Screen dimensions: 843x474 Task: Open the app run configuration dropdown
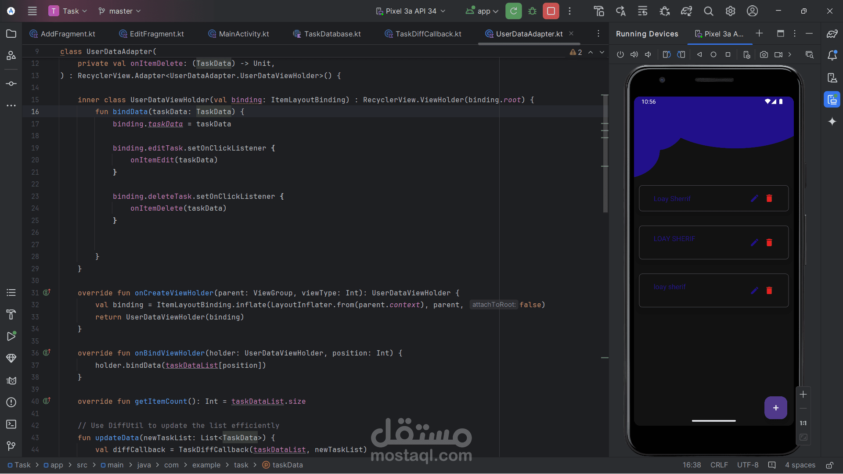pyautogui.click(x=482, y=11)
